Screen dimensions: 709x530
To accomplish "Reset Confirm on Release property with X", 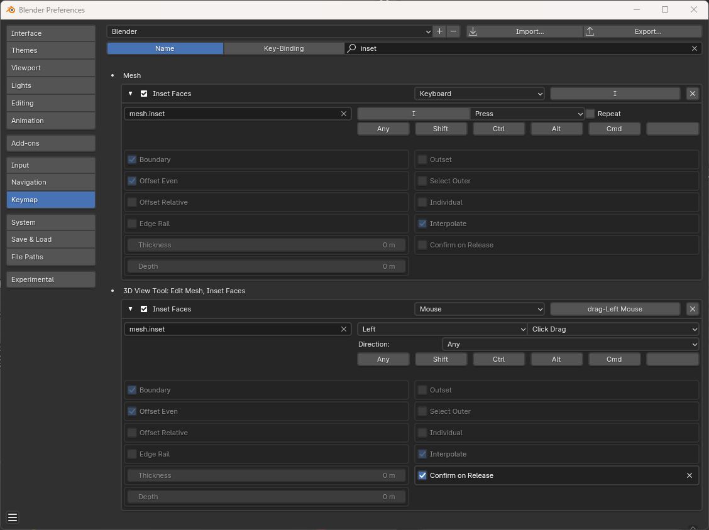I will tap(689, 475).
